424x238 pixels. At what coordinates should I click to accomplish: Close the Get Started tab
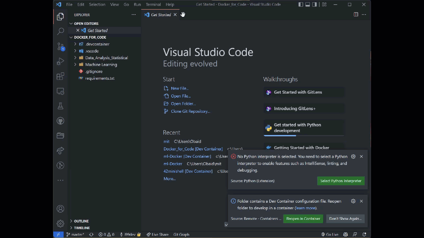pos(175,15)
